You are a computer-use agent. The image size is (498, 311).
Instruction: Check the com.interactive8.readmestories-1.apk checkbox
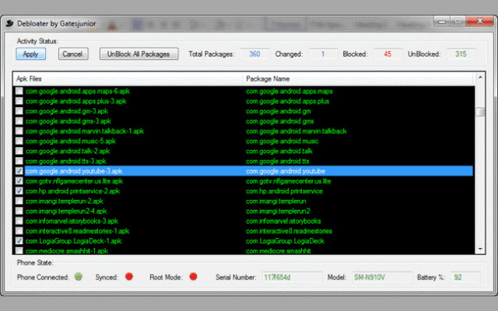[19, 231]
